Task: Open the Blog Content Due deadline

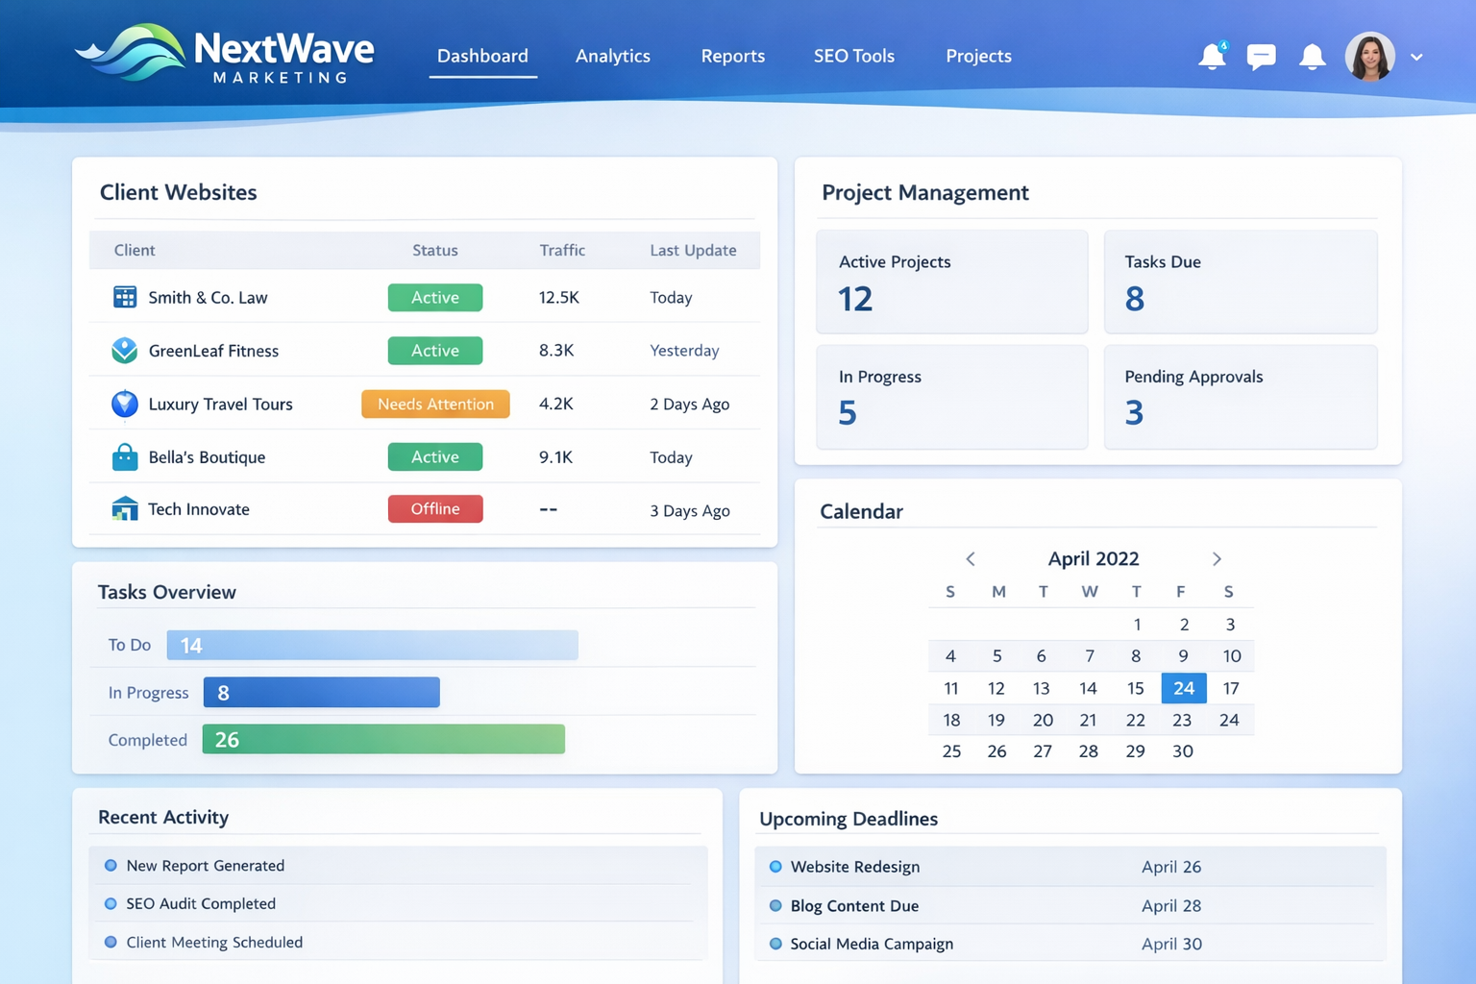Action: tap(854, 906)
